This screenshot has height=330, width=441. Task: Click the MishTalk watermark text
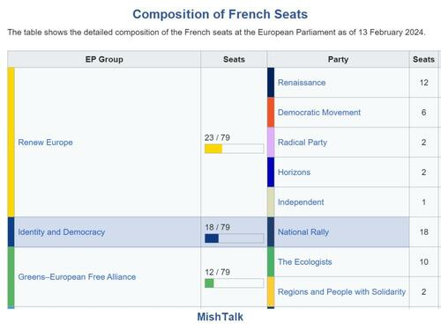[220, 317]
